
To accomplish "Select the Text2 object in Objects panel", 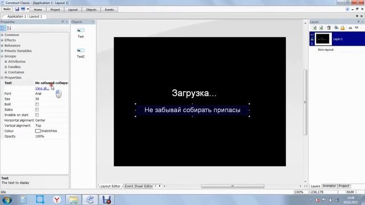I will tap(80, 53).
